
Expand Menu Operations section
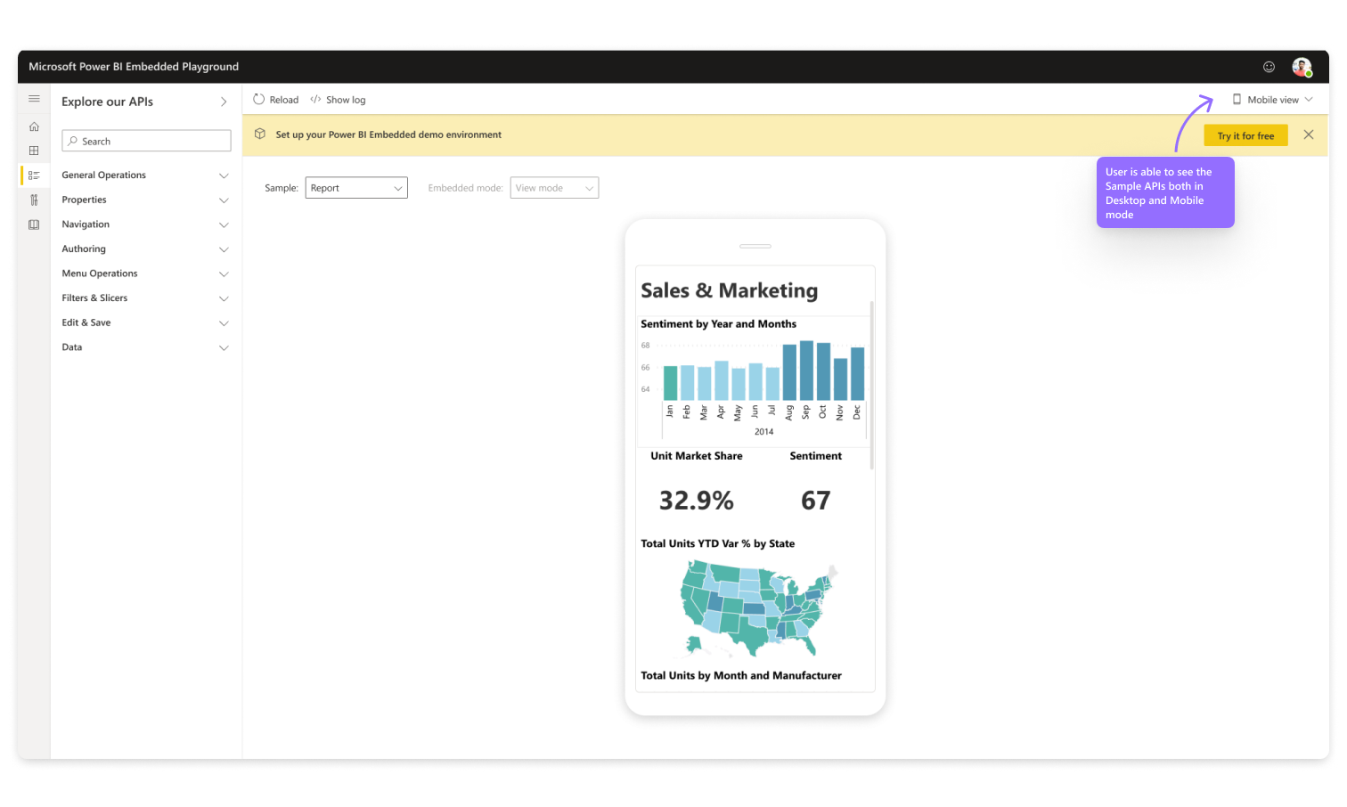[x=145, y=273]
